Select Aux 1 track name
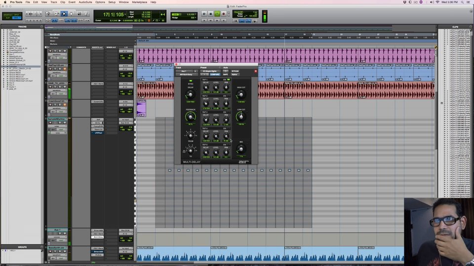 tap(57, 230)
